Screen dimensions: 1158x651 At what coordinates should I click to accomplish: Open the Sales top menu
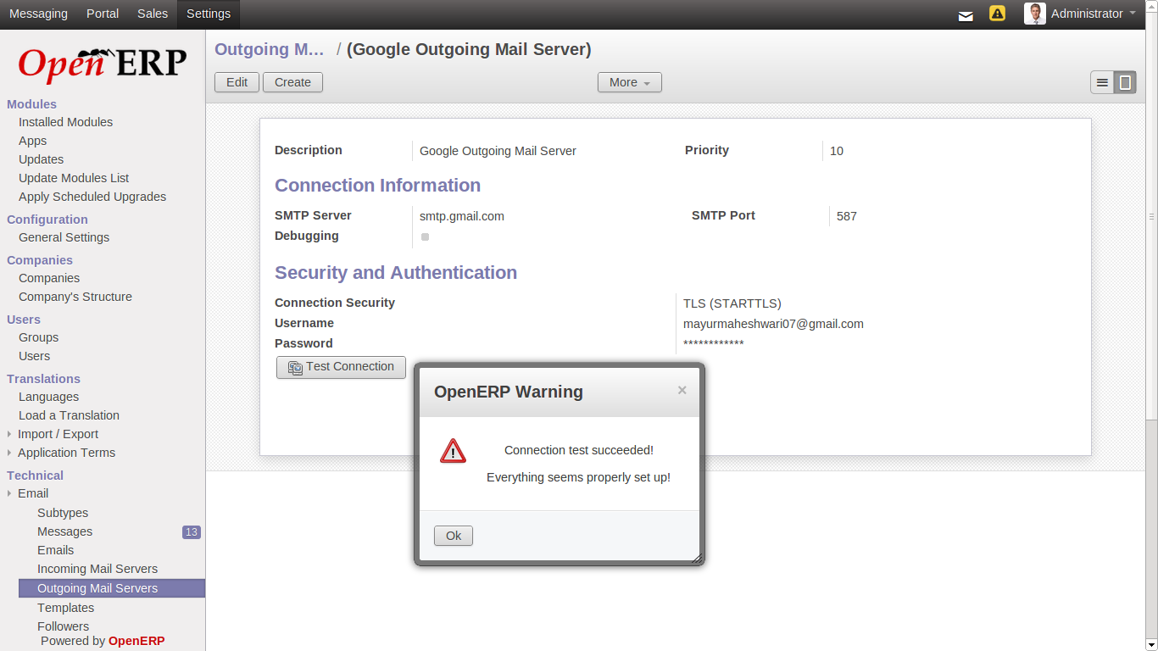[153, 14]
